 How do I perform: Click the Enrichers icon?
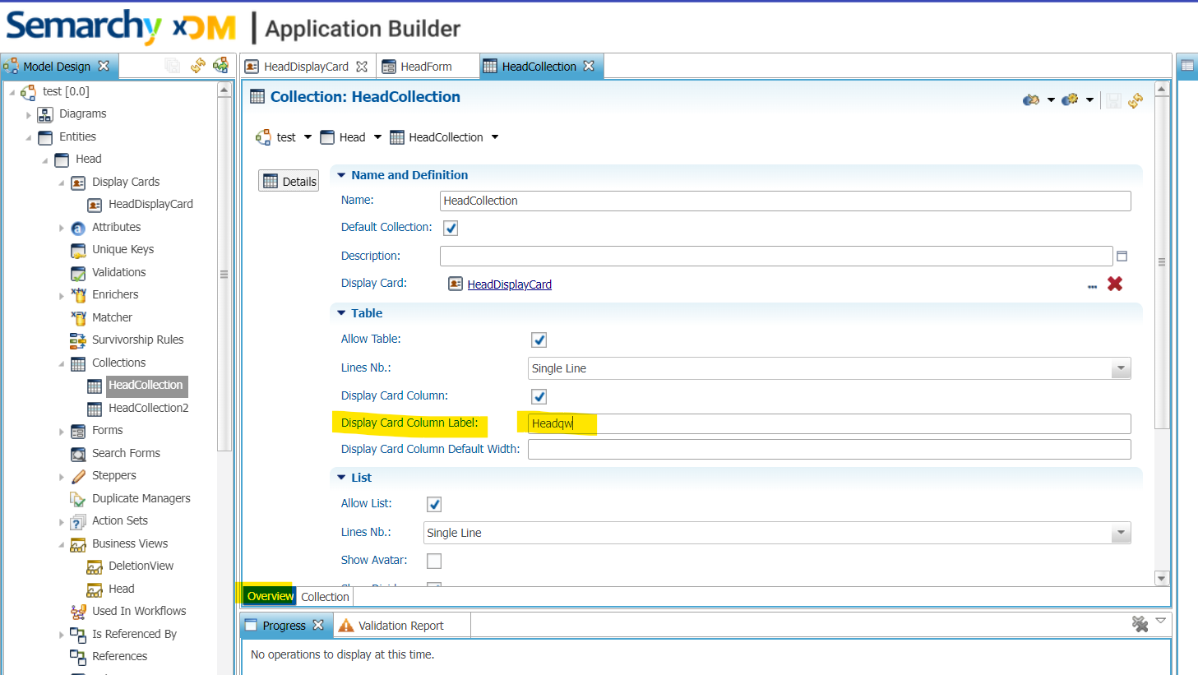click(78, 295)
